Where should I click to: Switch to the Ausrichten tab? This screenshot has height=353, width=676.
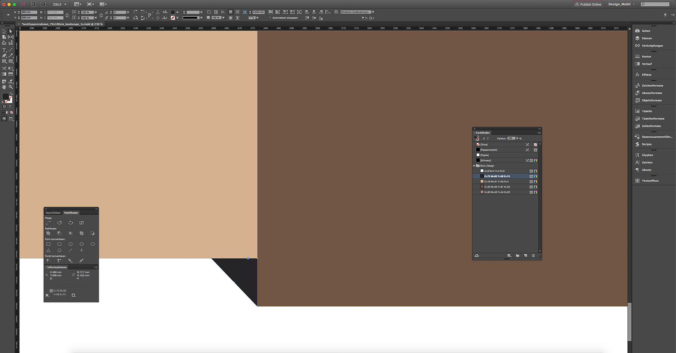[x=53, y=213]
